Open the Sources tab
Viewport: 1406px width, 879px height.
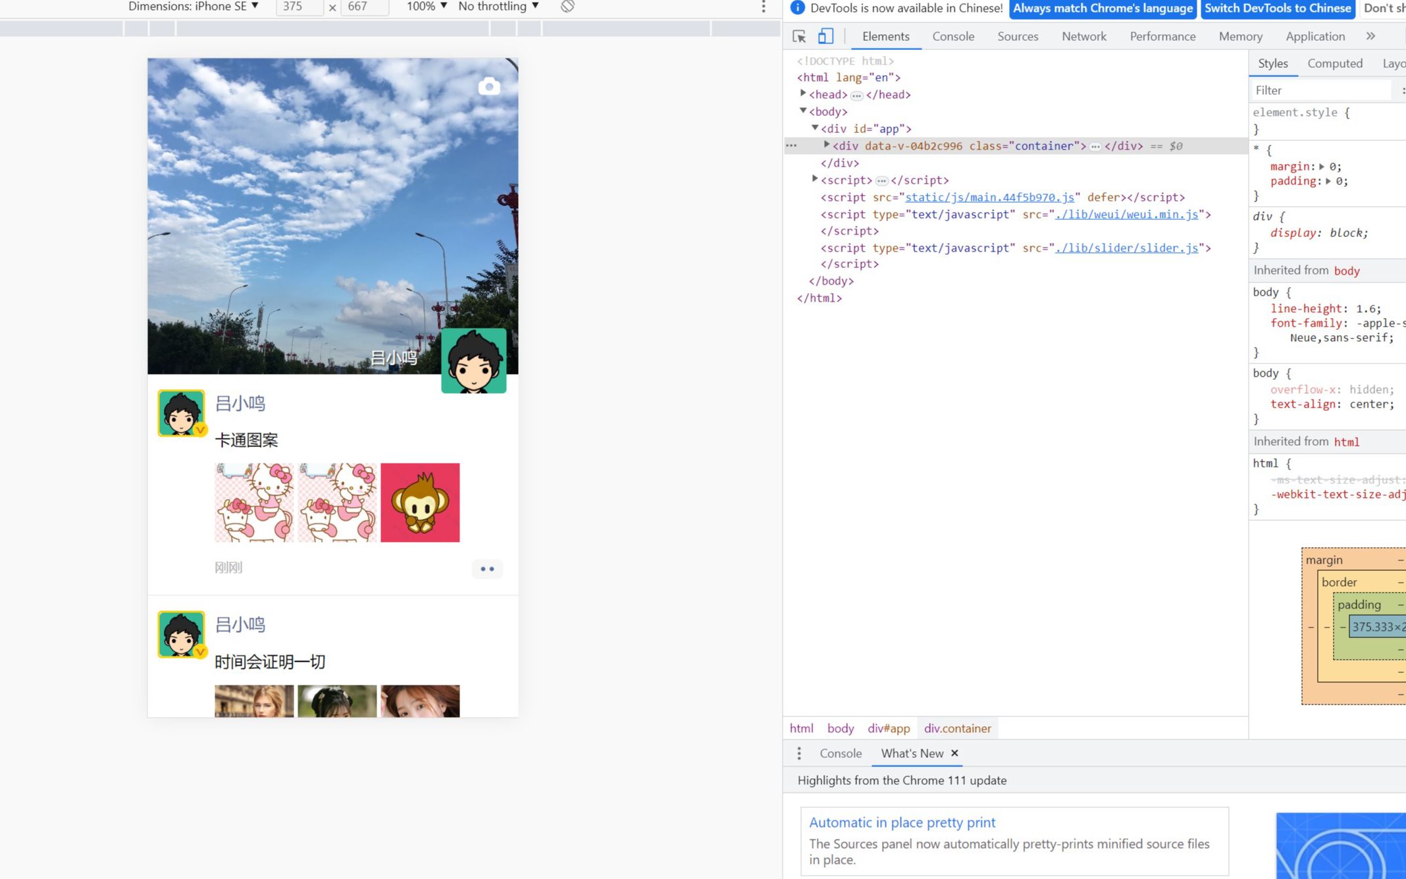[x=1018, y=36]
